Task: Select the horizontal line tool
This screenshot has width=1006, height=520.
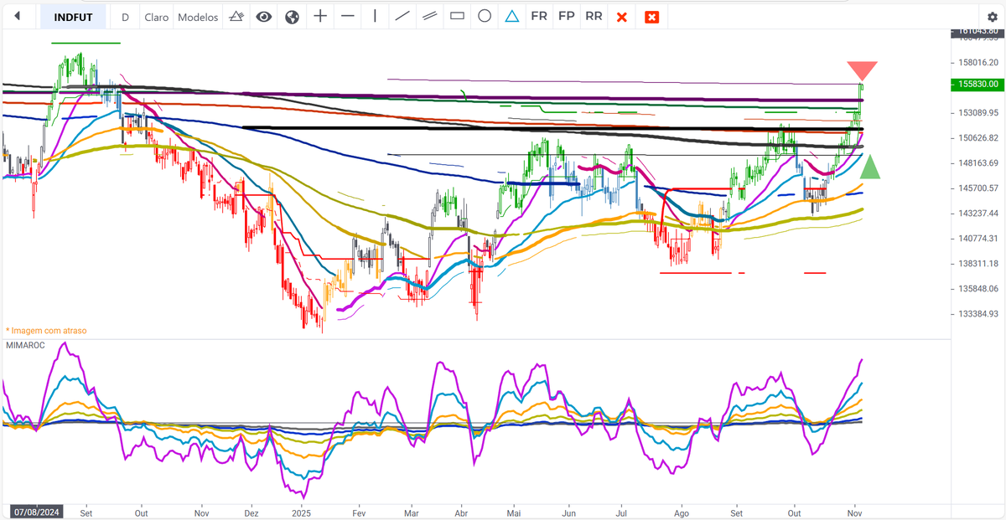Action: (x=347, y=17)
